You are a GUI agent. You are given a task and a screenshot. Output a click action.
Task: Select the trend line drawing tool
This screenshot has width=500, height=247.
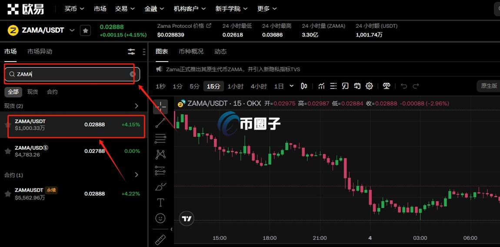(x=160, y=123)
